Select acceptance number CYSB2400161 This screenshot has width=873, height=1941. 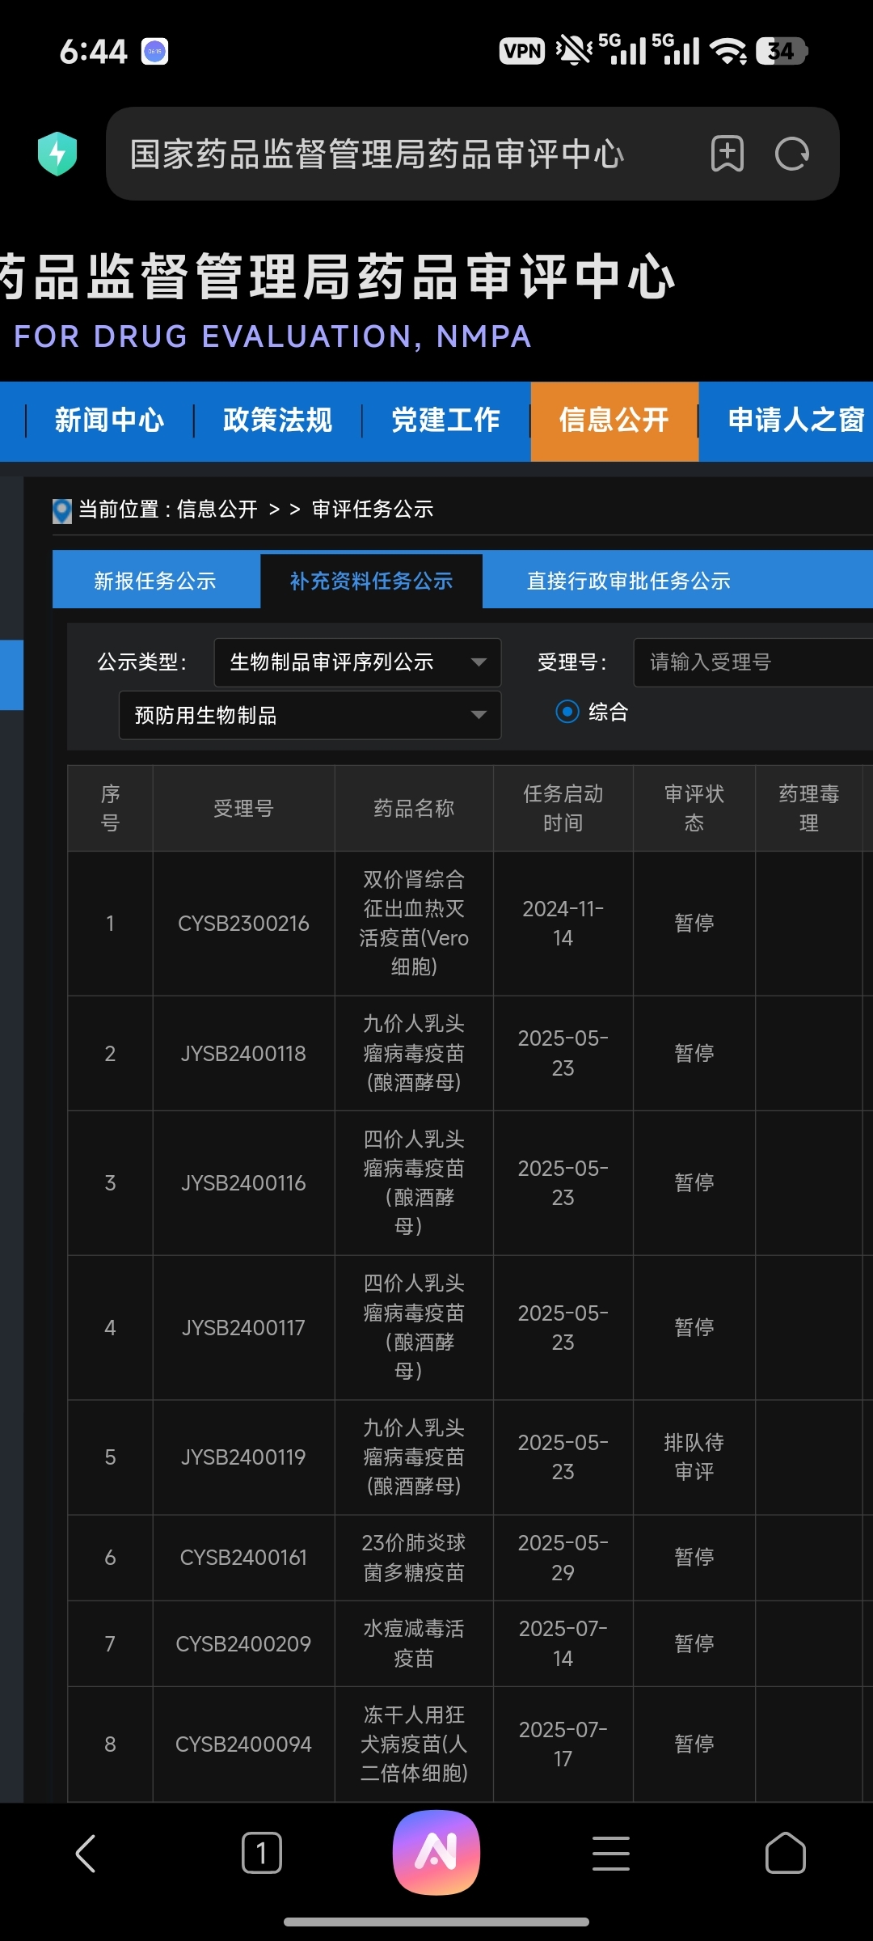[243, 1558]
